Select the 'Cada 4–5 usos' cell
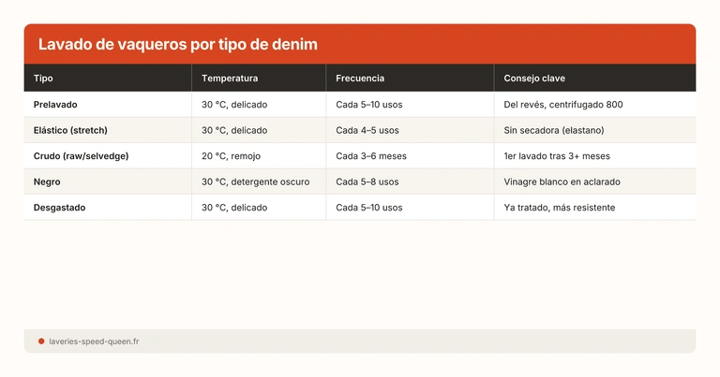 pos(367,130)
